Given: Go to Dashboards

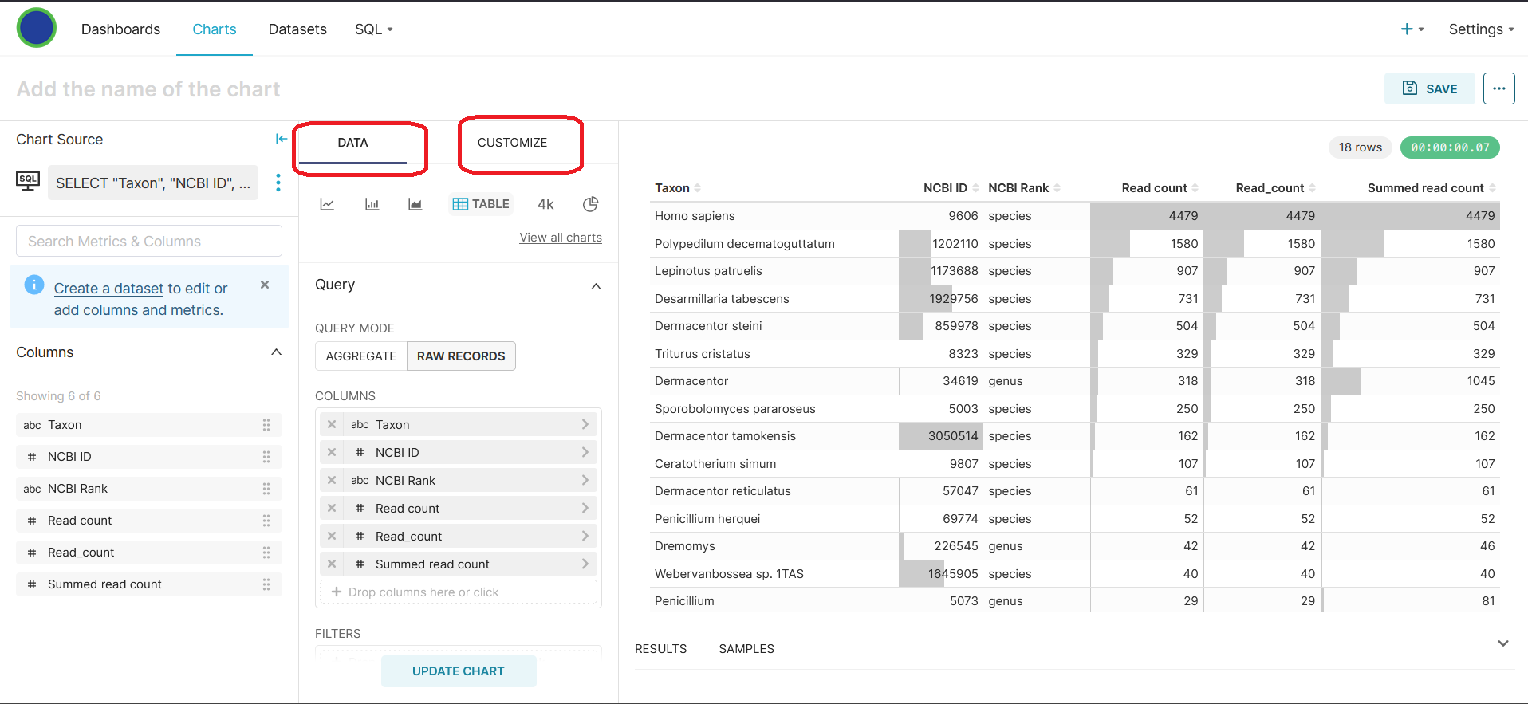Looking at the screenshot, I should [120, 29].
